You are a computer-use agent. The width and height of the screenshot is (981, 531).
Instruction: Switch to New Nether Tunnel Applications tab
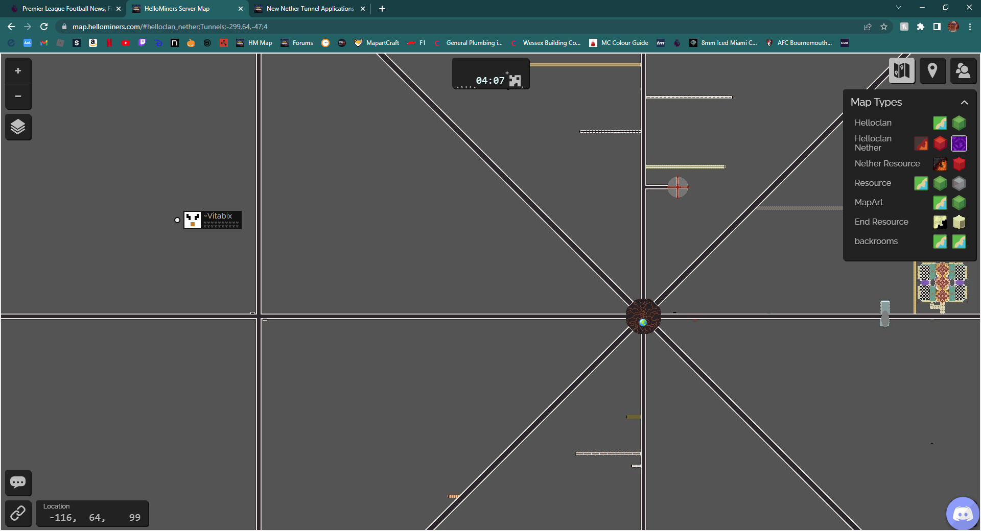310,9
